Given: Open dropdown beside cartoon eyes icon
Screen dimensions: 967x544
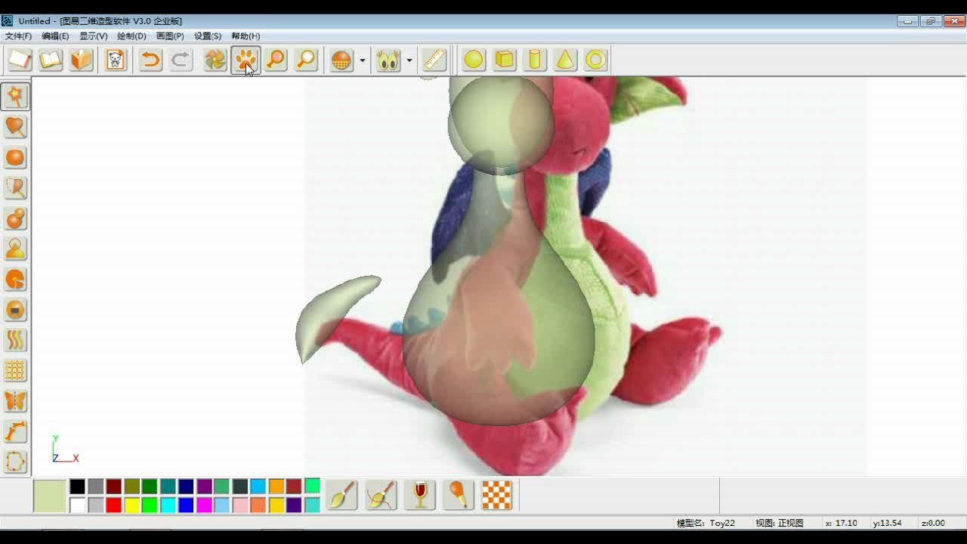Looking at the screenshot, I should pos(409,60).
